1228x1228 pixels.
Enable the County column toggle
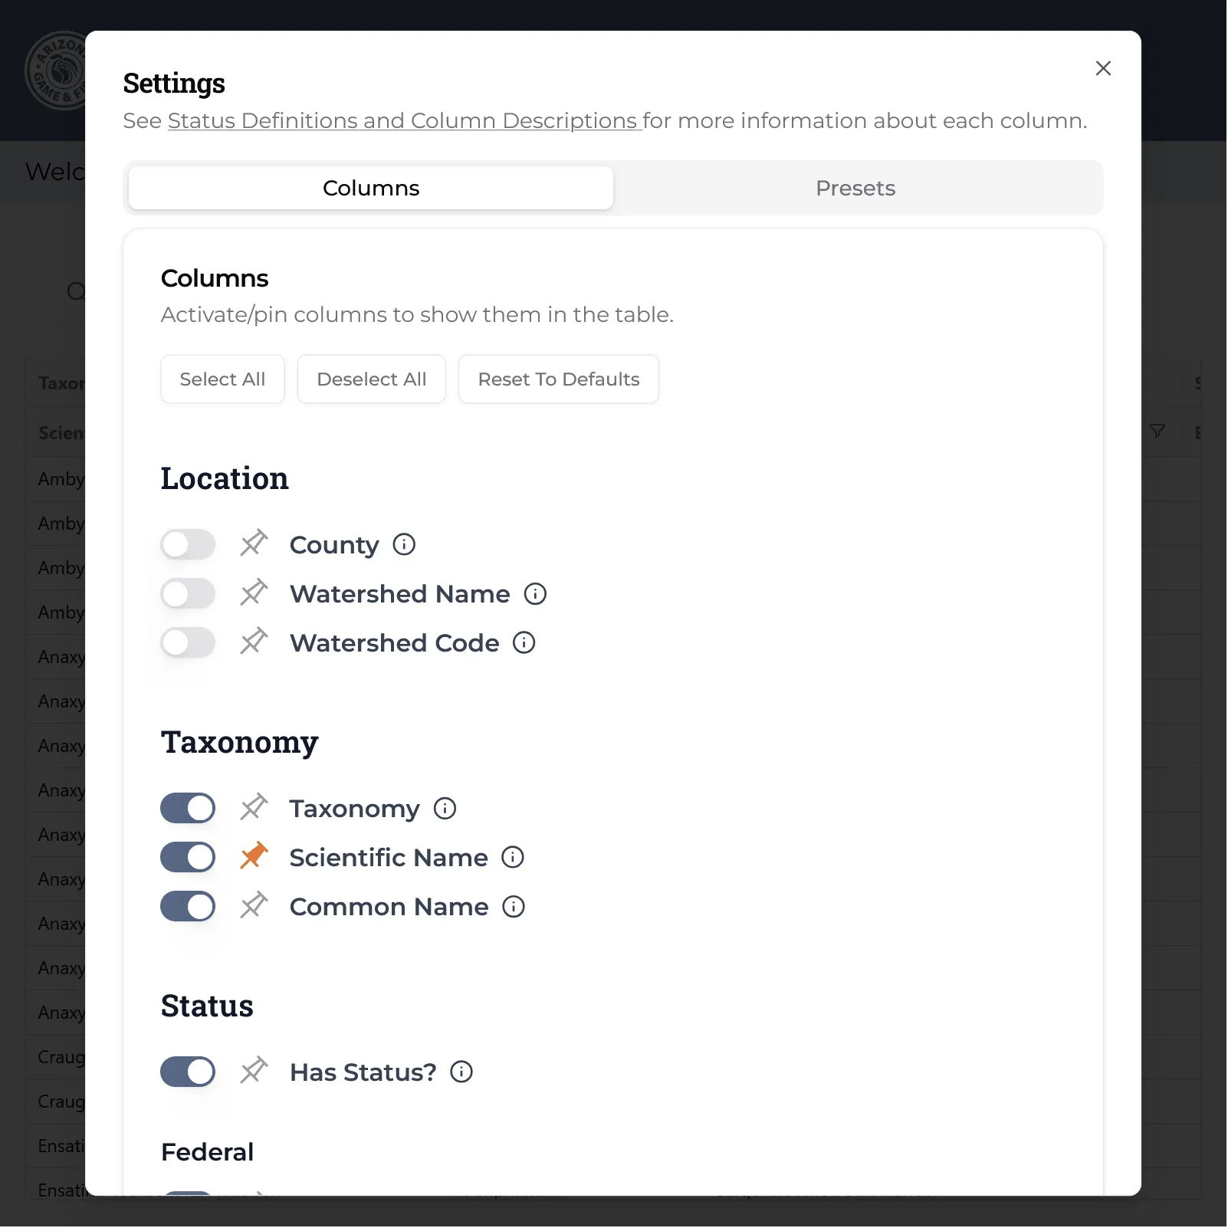click(188, 543)
